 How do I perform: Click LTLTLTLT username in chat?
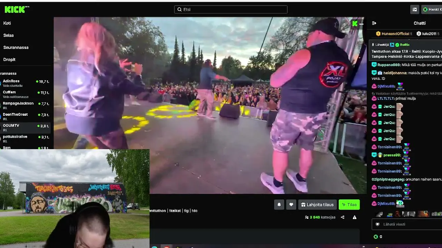click(x=386, y=99)
